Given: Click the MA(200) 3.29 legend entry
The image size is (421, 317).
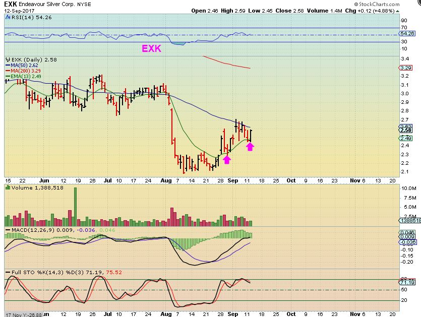Looking at the screenshot, I should coord(26,71).
